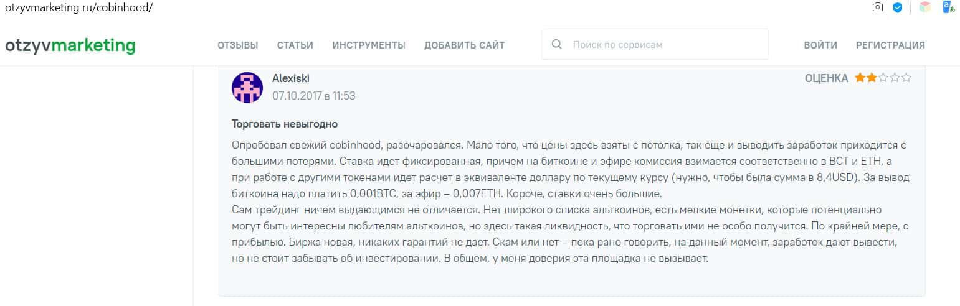Image resolution: width=960 pixels, height=306 pixels.
Task: Click the second filled rating star
Action: (872, 78)
